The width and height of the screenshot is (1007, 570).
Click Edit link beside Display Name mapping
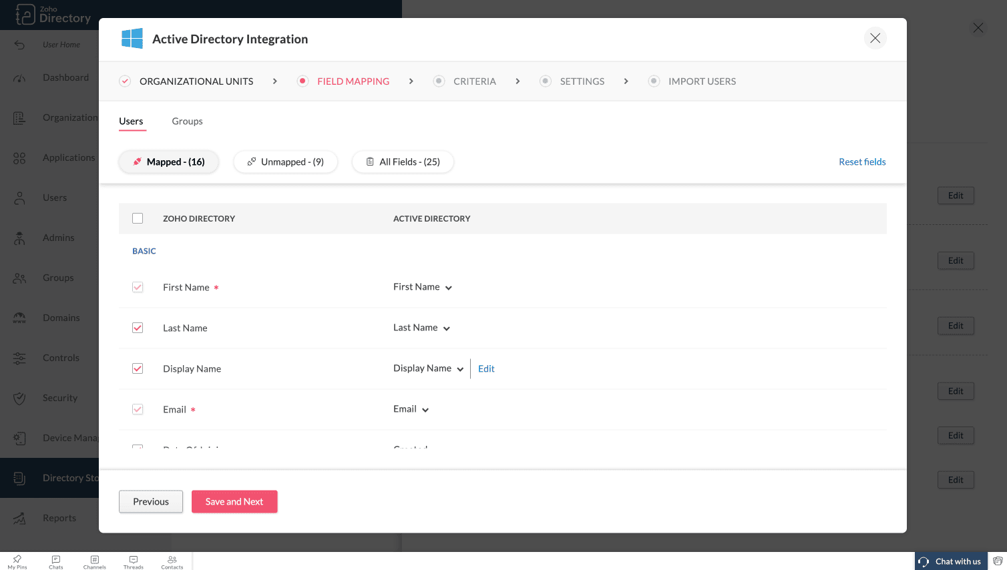[x=486, y=368]
